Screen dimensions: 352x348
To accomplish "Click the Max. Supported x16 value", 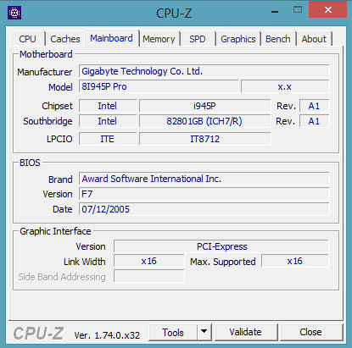I will click(x=295, y=261).
